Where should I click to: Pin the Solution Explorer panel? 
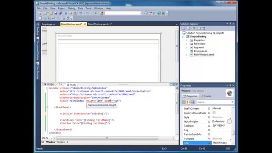tap(230, 24)
